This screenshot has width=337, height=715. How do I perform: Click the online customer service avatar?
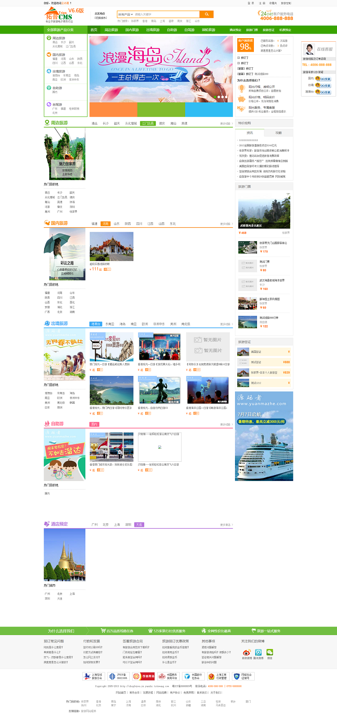309,49
